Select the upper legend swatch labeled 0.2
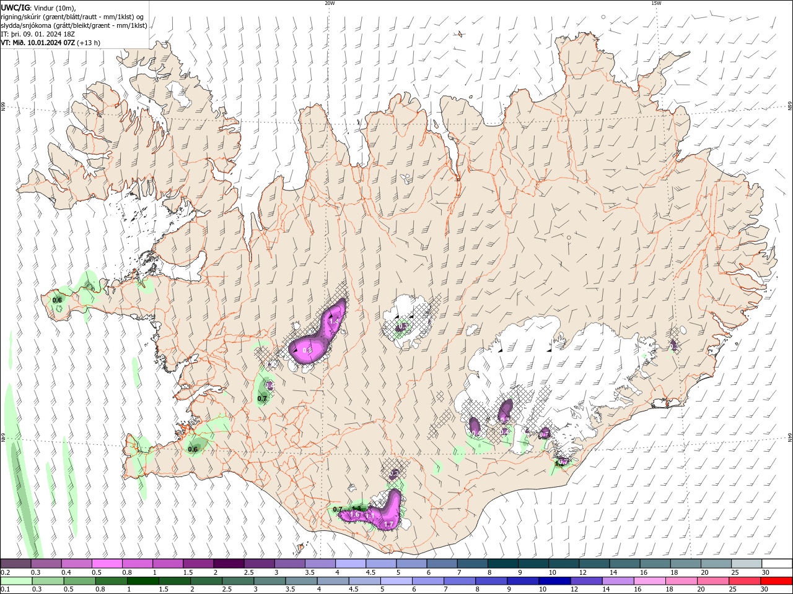Image resolution: width=793 pixels, height=594 pixels. [x=15, y=564]
